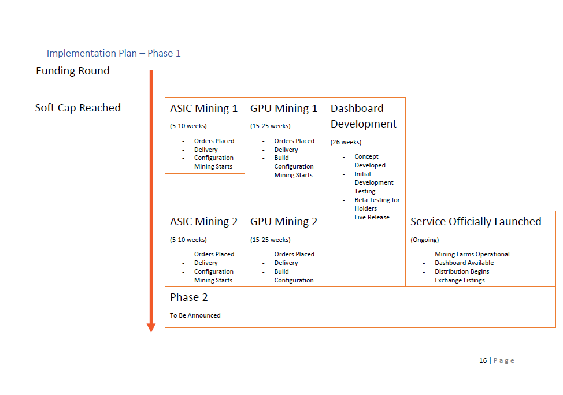Click 'Configuration' in ASIC Mining 1
Viewport: 563px width, 395px height.
[x=214, y=158]
